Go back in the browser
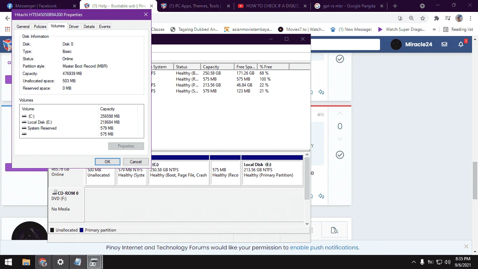The image size is (478, 269). click(7, 18)
